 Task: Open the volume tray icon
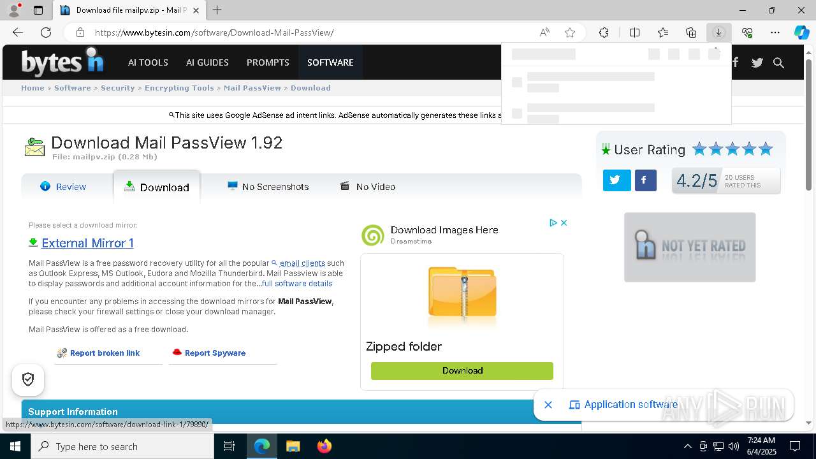733,446
